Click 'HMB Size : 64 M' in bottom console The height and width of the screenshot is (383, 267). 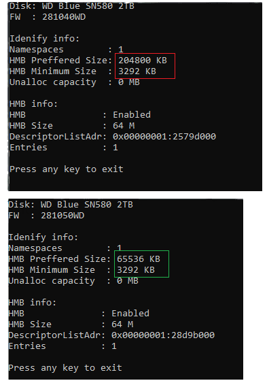click(71, 324)
